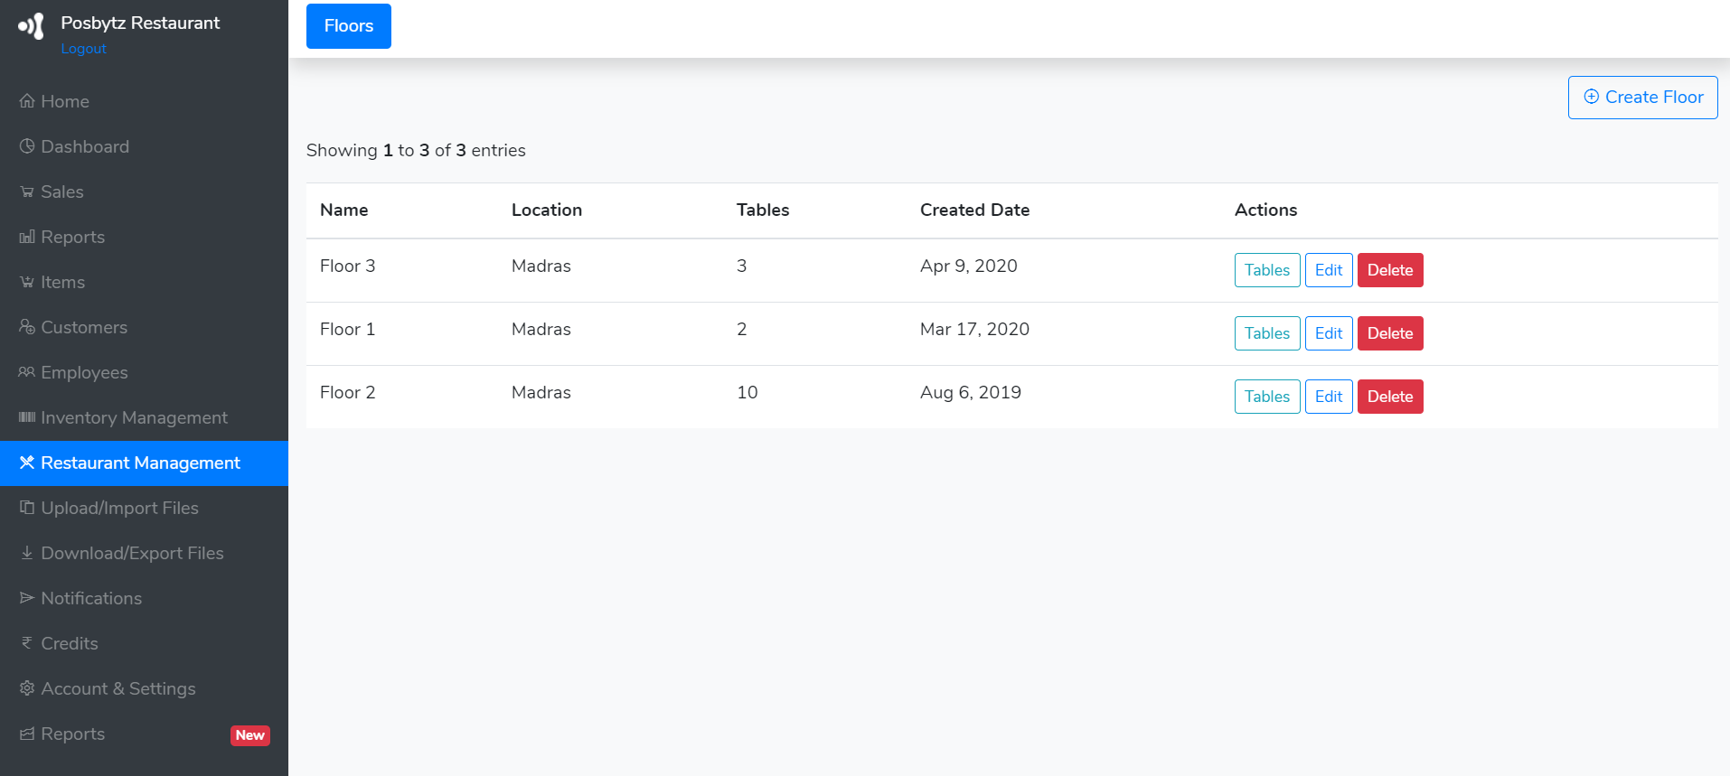The image size is (1730, 776).
Task: Edit the Floor 1 entry
Action: pos(1328,333)
